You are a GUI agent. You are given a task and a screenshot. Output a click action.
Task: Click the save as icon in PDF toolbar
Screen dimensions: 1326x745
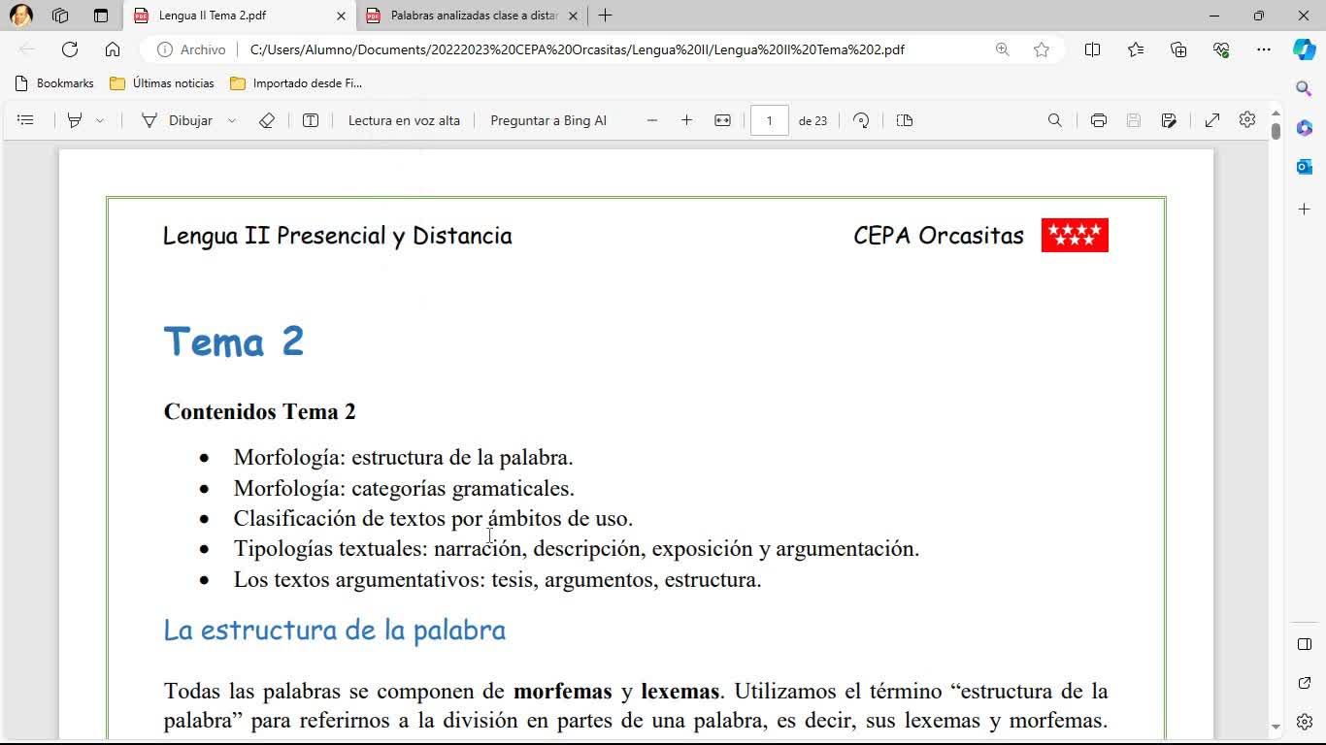click(x=1169, y=120)
